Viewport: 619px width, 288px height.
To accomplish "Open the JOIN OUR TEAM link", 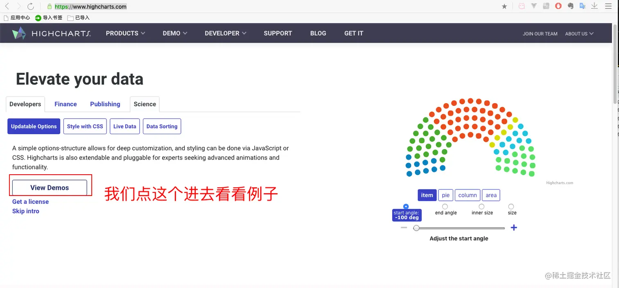I will click(540, 34).
